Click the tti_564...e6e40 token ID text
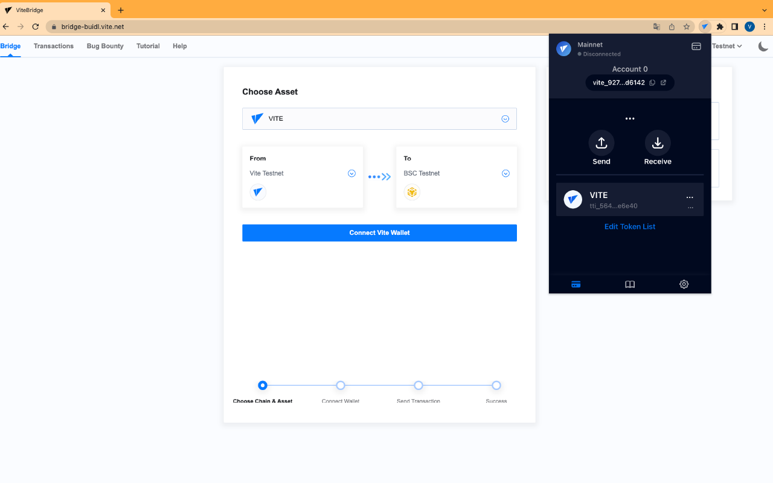 coord(614,206)
